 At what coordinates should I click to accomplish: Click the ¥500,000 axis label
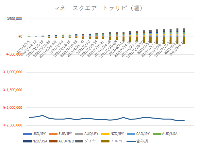[14, 19]
